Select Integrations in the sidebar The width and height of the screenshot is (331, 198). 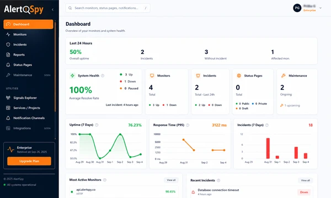pyautogui.click(x=28, y=128)
